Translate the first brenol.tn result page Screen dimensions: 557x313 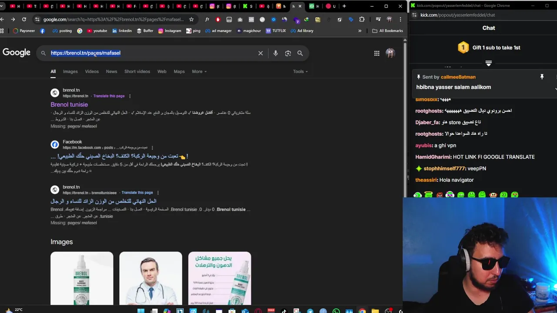pyautogui.click(x=109, y=96)
